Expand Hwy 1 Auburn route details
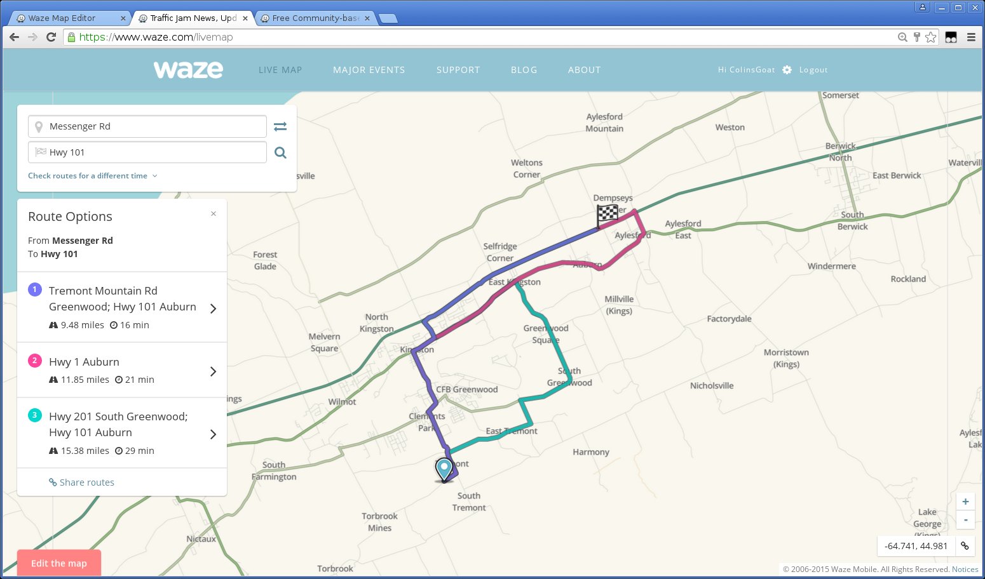This screenshot has height=579, width=985. (213, 371)
